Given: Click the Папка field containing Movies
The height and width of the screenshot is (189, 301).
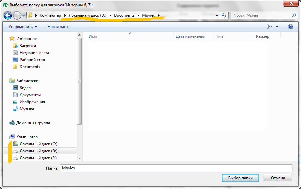Looking at the screenshot, I should coord(176,168).
